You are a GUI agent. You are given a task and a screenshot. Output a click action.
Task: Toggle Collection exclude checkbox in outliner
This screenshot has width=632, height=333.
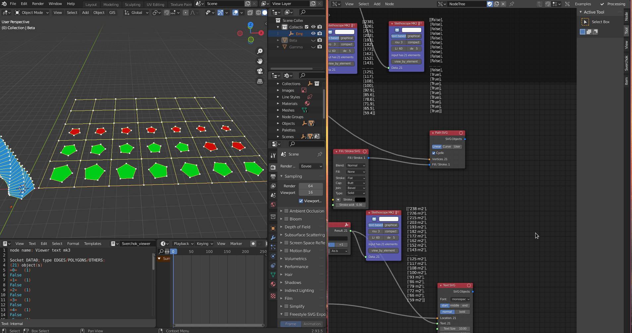(307, 27)
